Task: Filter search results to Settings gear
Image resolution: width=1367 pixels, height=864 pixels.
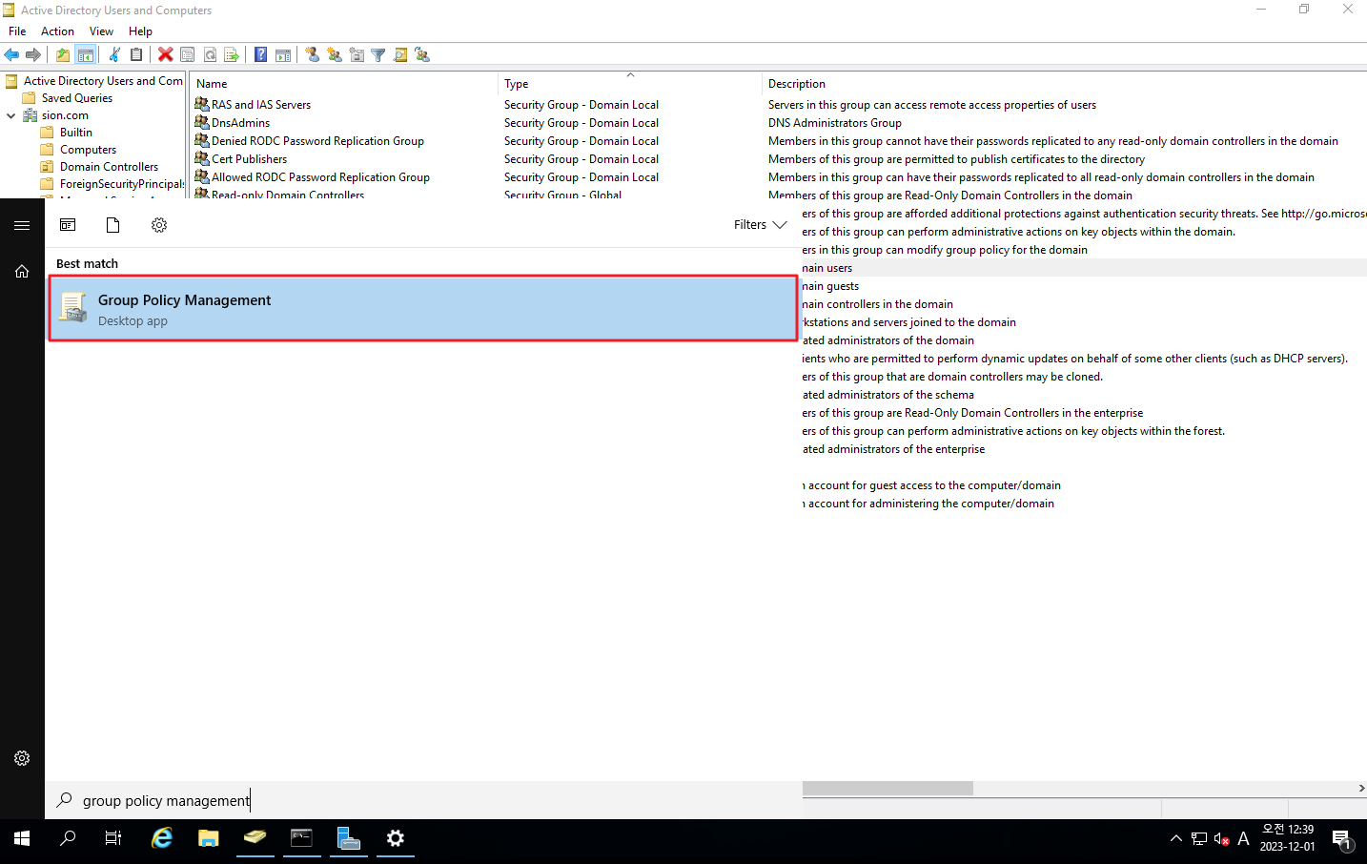Action: pos(159,225)
